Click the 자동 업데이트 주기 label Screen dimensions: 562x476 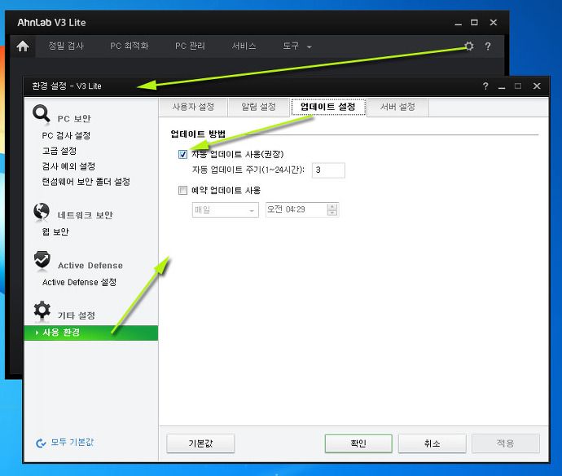[248, 170]
